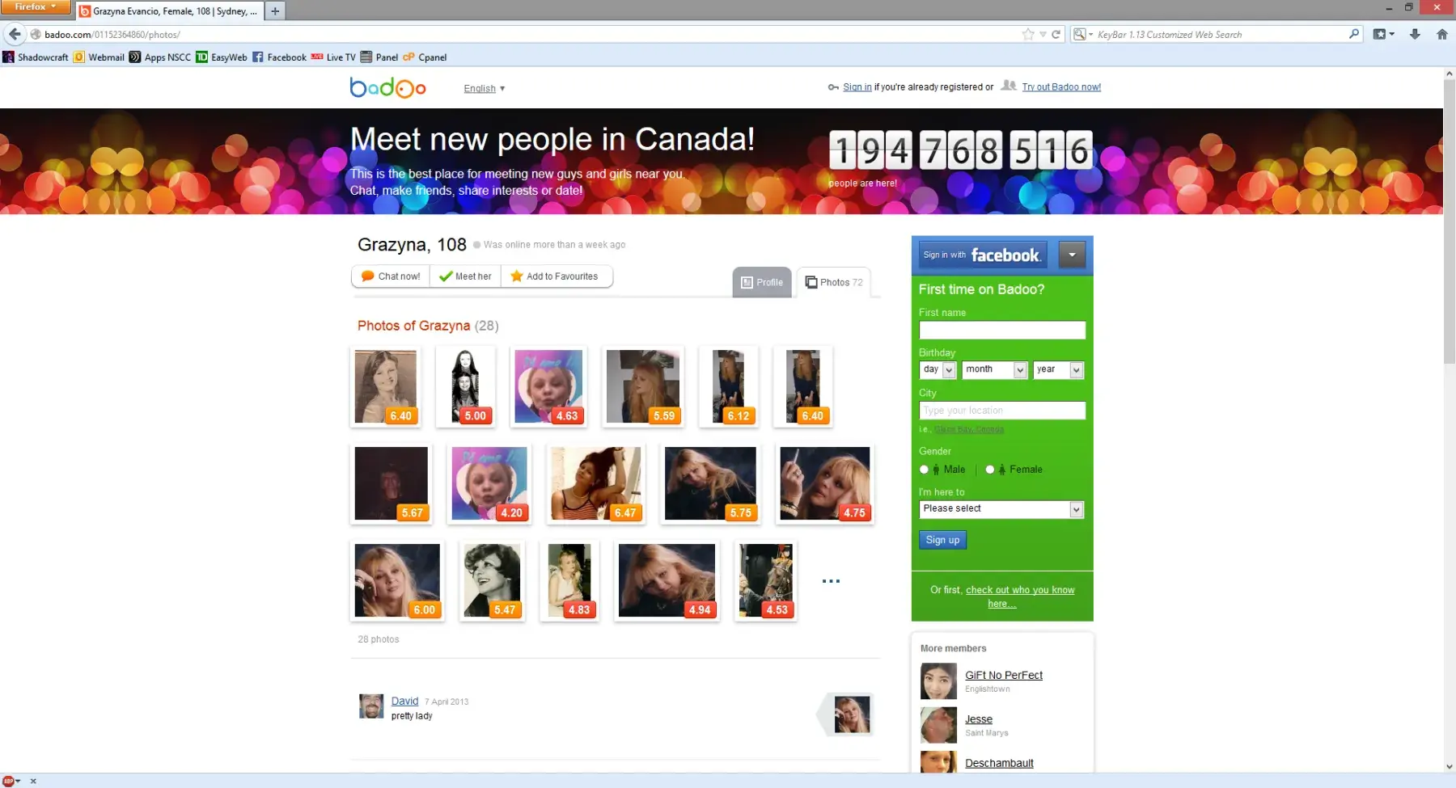Reload the page using the refresh icon
The height and width of the screenshot is (788, 1456).
[1056, 34]
